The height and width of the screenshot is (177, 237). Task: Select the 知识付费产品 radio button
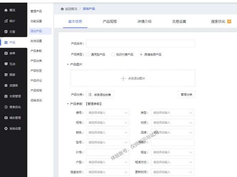[113, 55]
